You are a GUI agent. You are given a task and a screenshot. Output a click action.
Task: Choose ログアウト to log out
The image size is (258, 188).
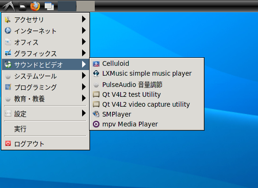46,143
